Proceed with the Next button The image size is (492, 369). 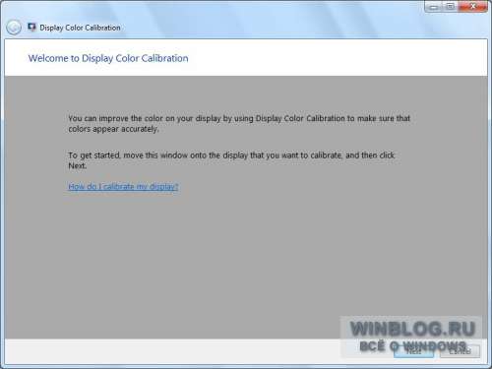tap(414, 351)
